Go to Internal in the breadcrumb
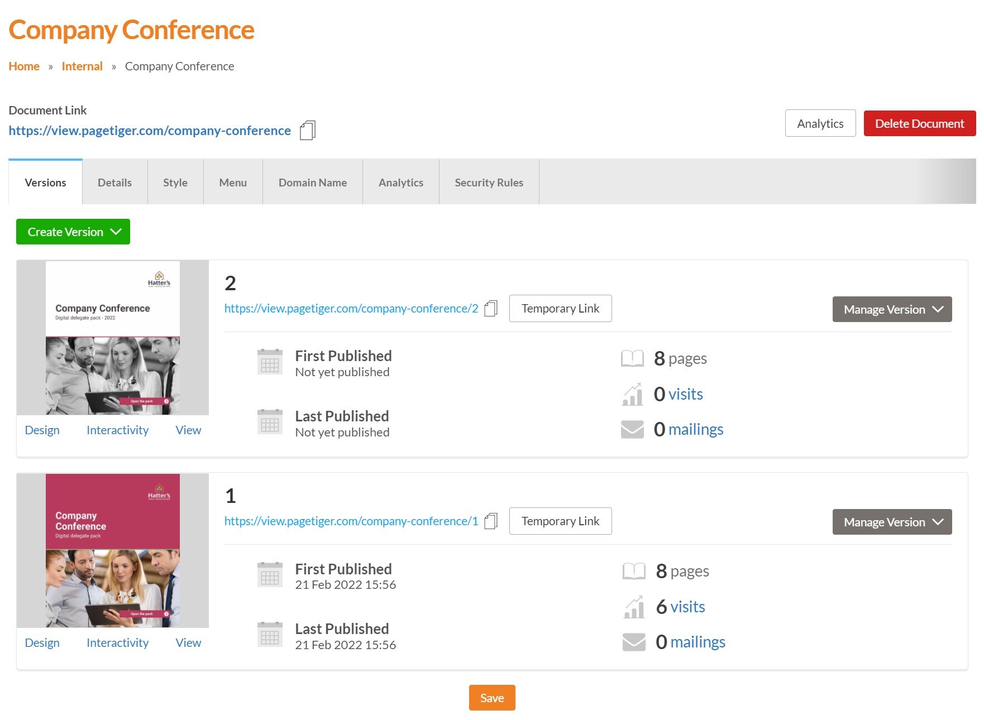 [x=82, y=66]
